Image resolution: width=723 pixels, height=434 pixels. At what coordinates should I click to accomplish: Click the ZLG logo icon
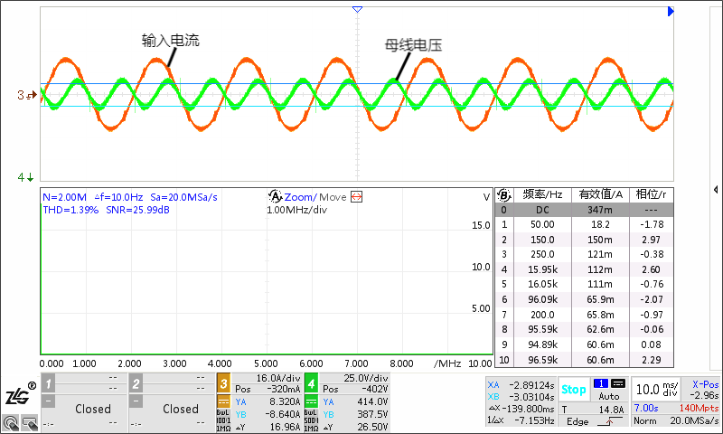(x=20, y=394)
